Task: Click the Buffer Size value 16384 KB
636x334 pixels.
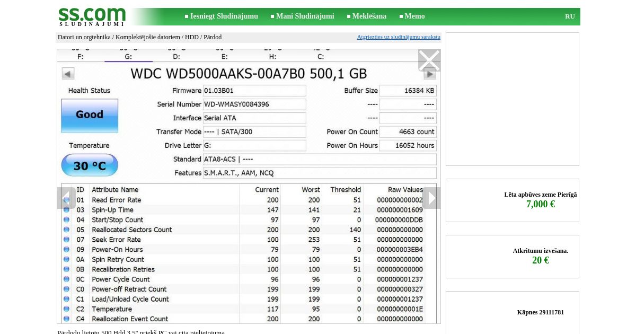Action: point(408,91)
